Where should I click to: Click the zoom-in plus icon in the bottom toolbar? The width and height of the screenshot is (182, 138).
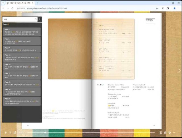[5, 133]
